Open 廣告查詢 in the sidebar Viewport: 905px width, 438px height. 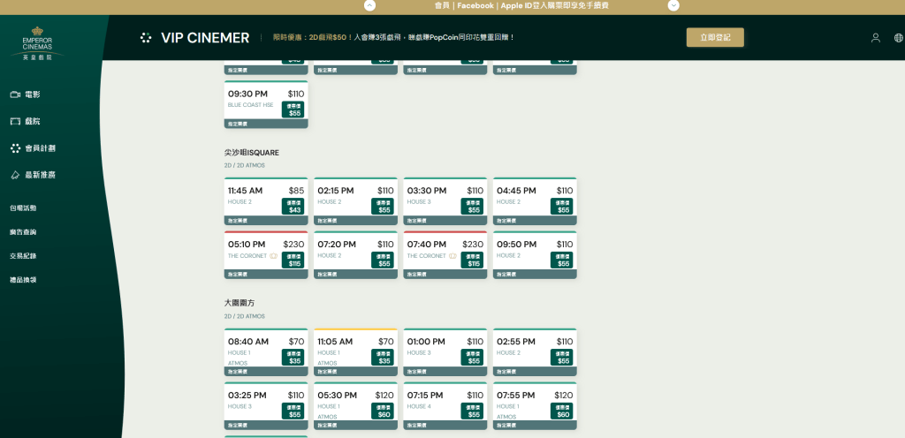coord(23,232)
